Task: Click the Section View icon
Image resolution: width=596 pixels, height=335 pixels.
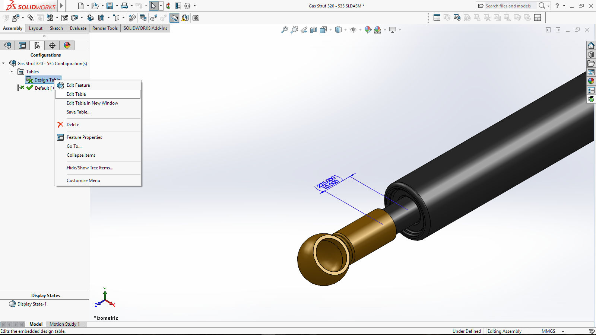Action: click(x=314, y=30)
